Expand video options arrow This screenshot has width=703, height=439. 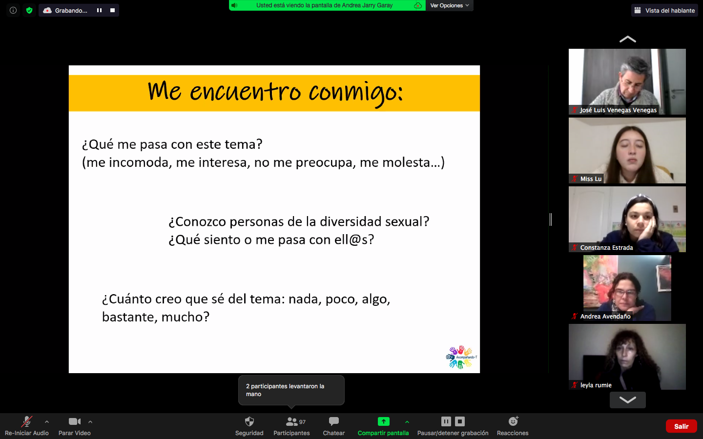[x=90, y=422]
